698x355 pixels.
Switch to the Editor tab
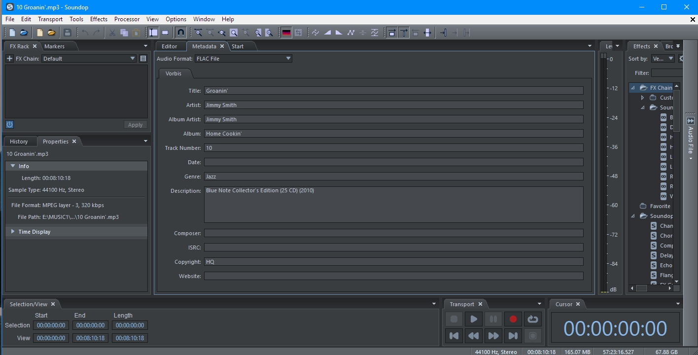click(x=169, y=46)
